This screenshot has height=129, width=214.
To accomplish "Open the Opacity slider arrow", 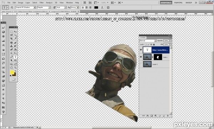I will point(170,41).
